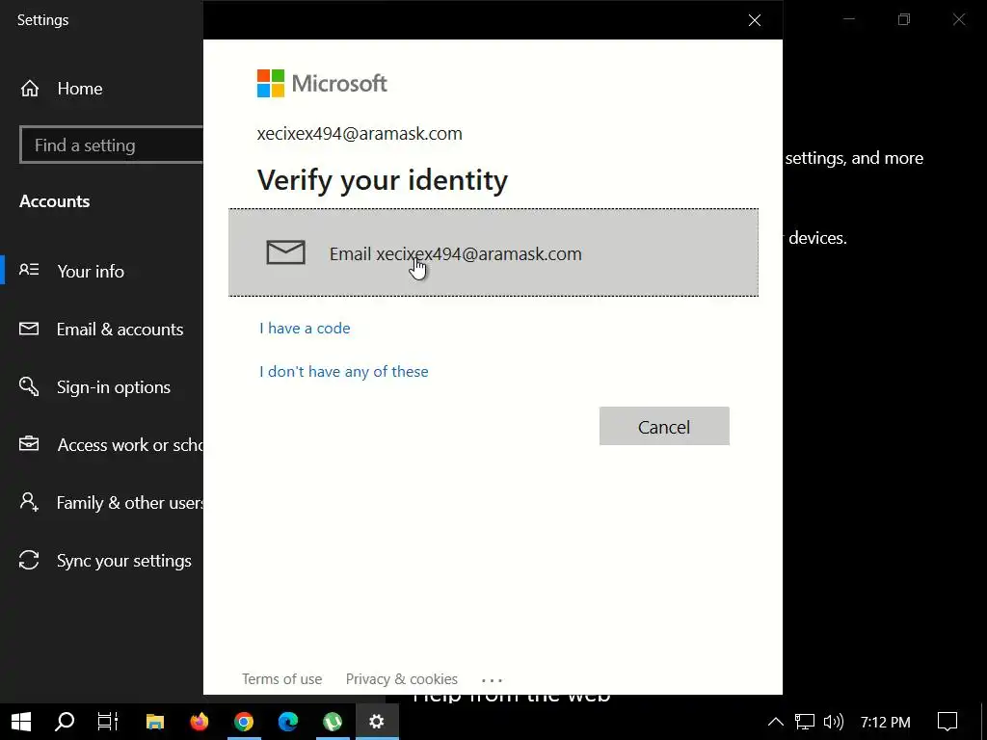Screen dimensions: 987x740
Task: Open the Windows Start menu
Action: pyautogui.click(x=21, y=722)
